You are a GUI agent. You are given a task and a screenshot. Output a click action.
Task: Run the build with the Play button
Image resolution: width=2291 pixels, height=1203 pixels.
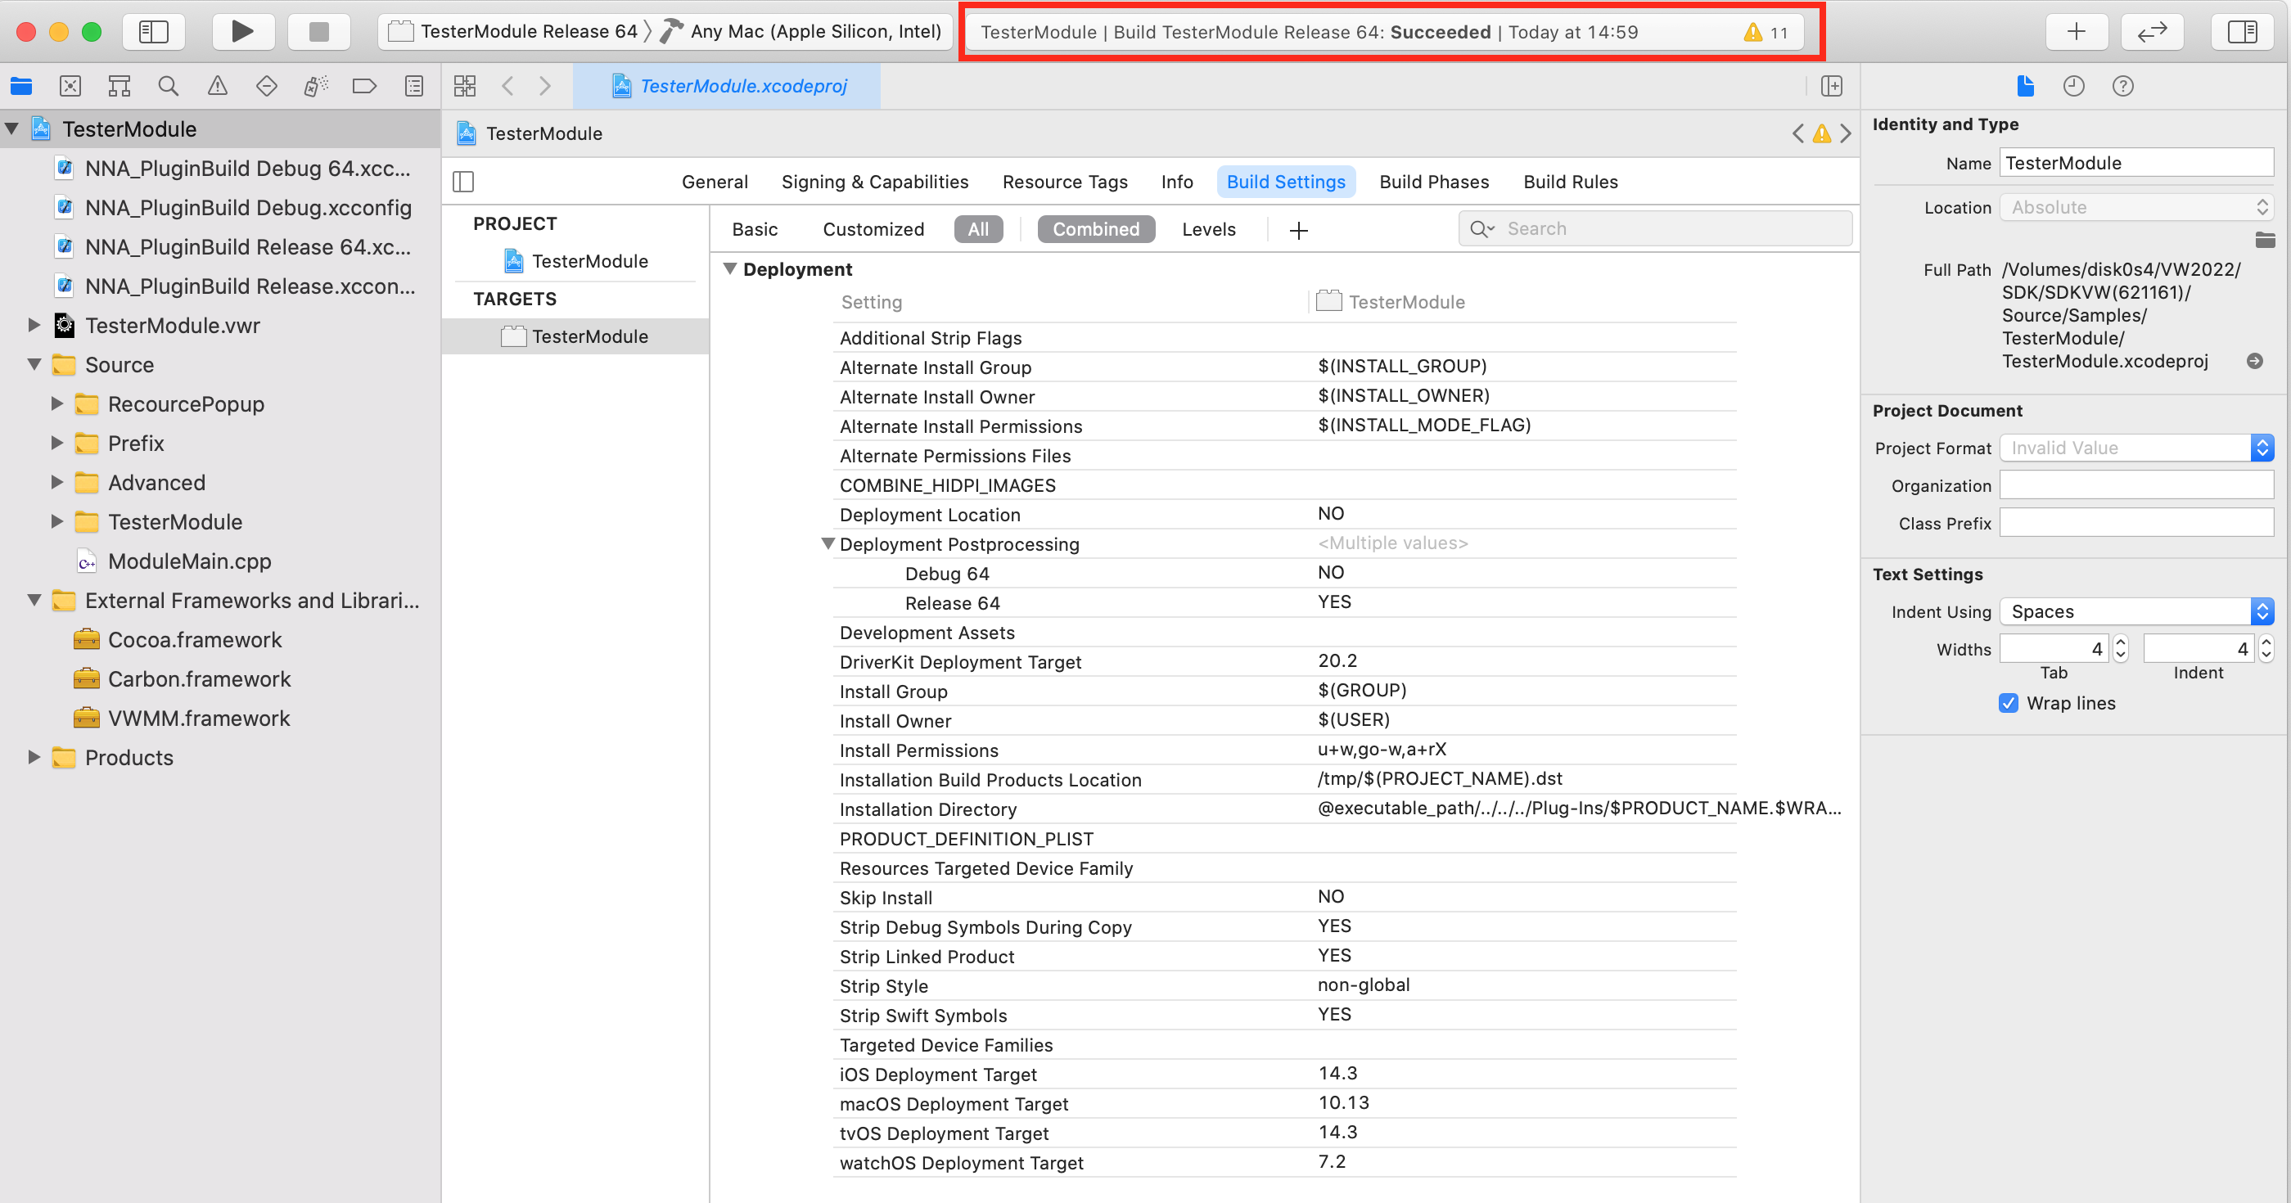(x=243, y=32)
